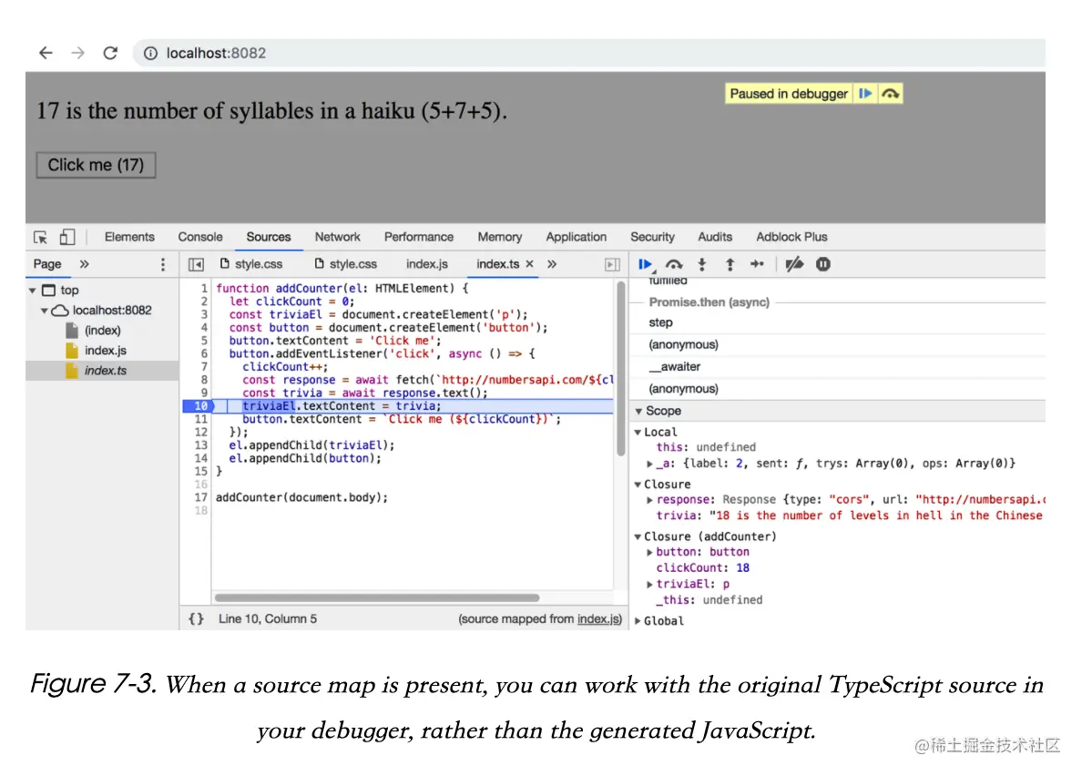Collapse the Closure (addCounter) group
Screen dimensions: 1082x776
(x=638, y=536)
